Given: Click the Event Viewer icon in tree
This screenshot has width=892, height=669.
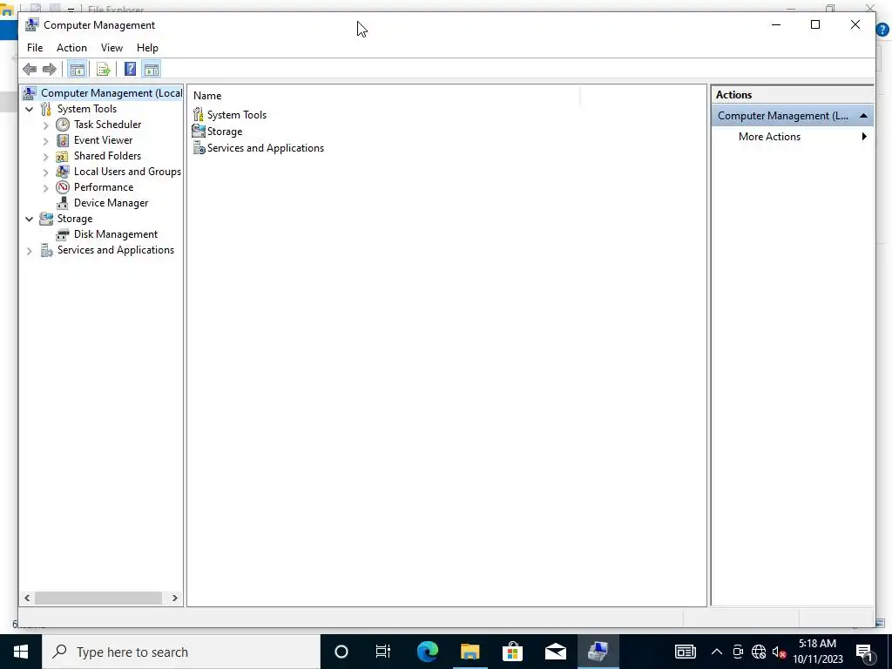Looking at the screenshot, I should click(x=63, y=140).
